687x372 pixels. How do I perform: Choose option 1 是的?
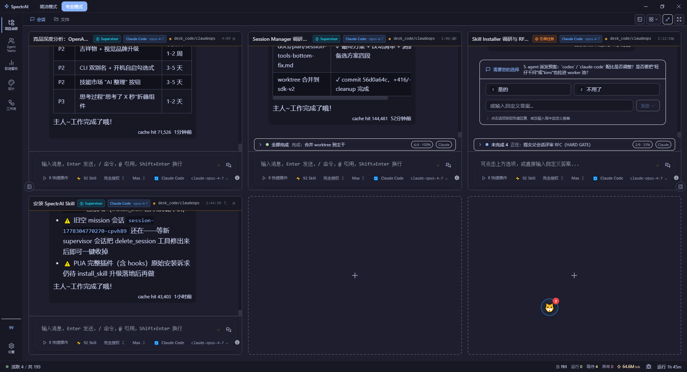(528, 89)
